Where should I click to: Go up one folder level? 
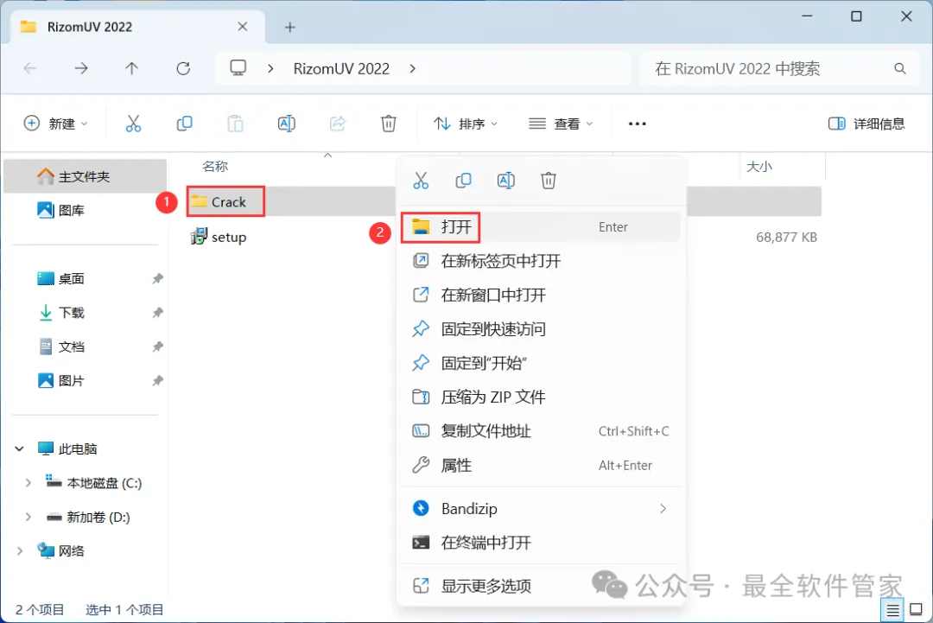pyautogui.click(x=131, y=68)
